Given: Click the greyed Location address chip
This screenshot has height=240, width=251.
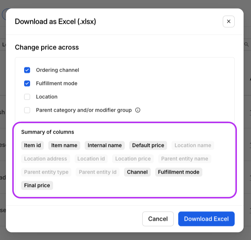Looking at the screenshot, I should click(46, 159).
